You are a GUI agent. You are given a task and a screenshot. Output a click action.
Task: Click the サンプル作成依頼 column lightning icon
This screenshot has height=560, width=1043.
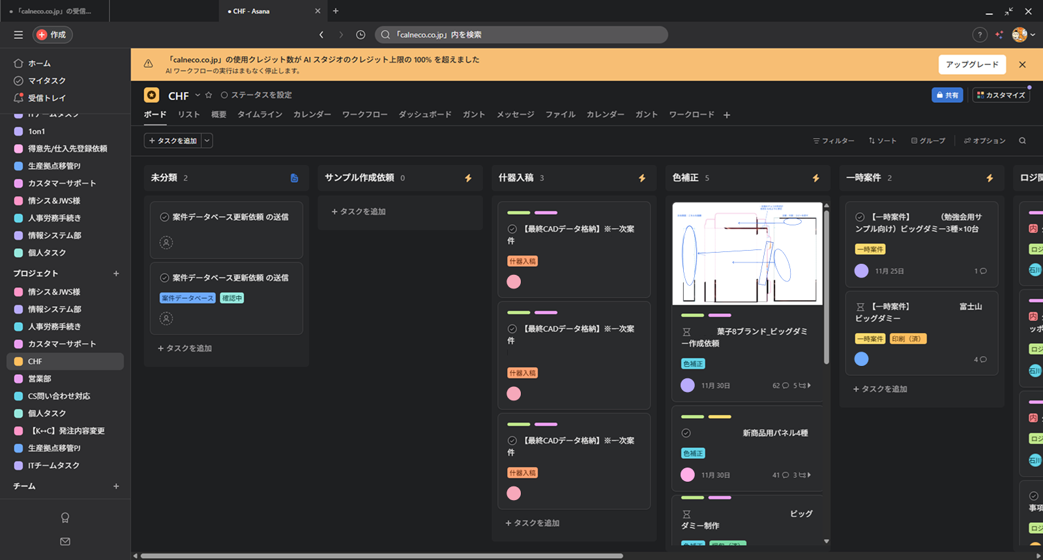coord(468,178)
